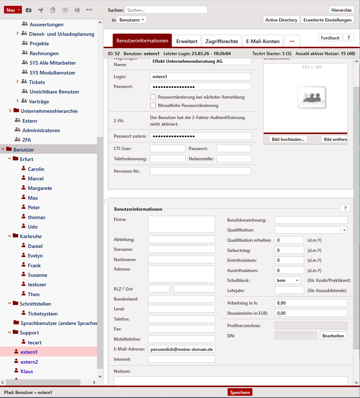Screen dimensions: 360x398
Task: Expand the Unternehmenshierarchie folder
Action: (10, 111)
